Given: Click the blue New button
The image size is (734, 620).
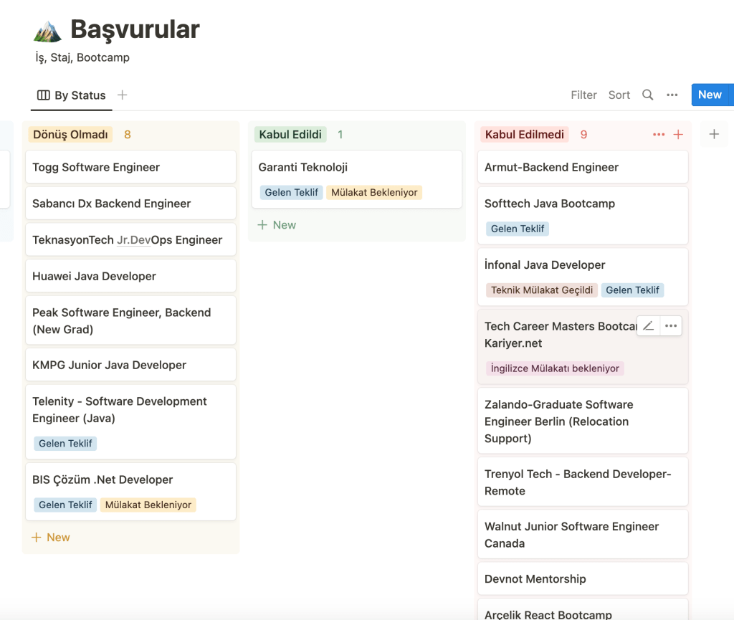Looking at the screenshot, I should [709, 95].
